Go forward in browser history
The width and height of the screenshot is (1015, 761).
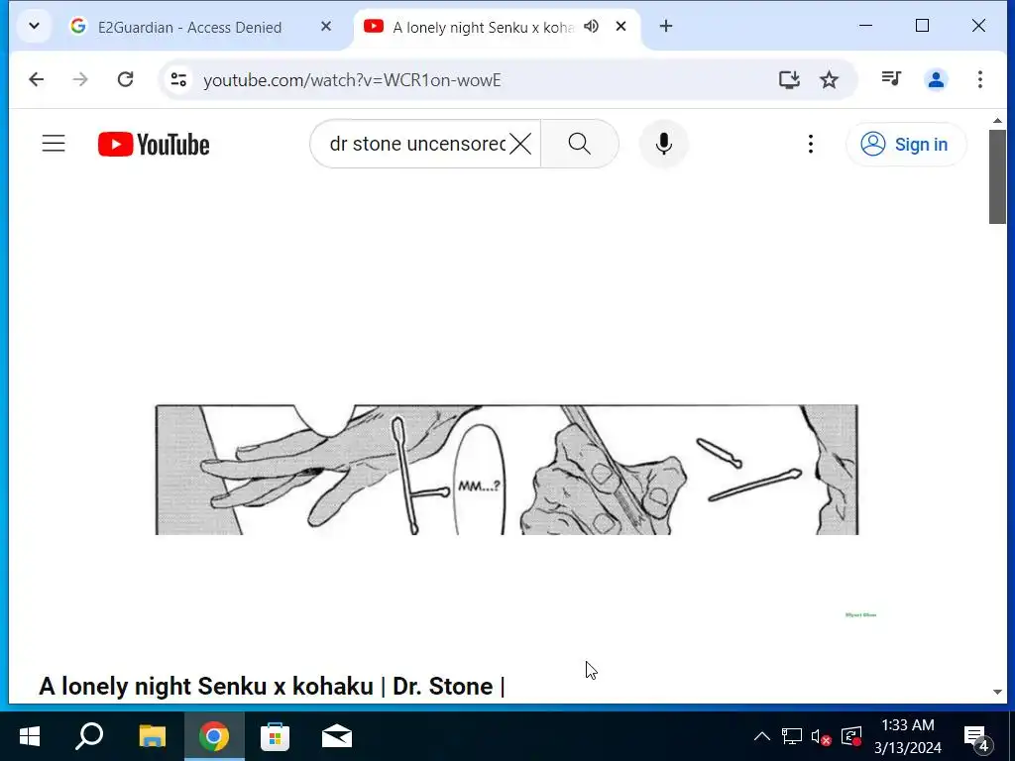pos(80,79)
